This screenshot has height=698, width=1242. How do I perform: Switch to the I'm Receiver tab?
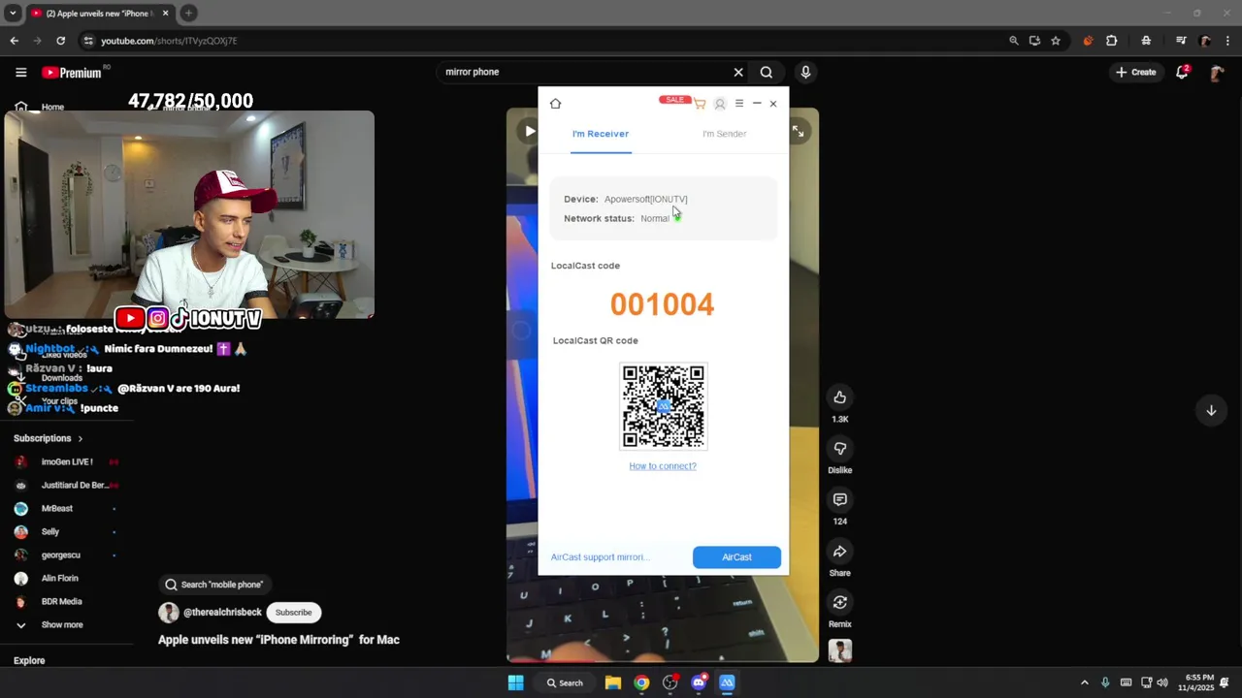601,134
